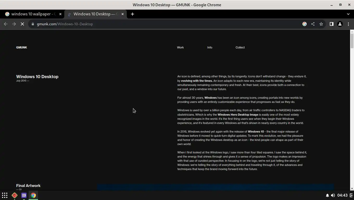Click the Windows 10 Desktop heading
Image resolution: width=354 pixels, height=200 pixels.
click(37, 77)
